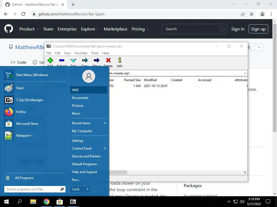The image size is (277, 207).
Task: Click Chrome icon on the taskbar
Action: pyautogui.click(x=47, y=202)
